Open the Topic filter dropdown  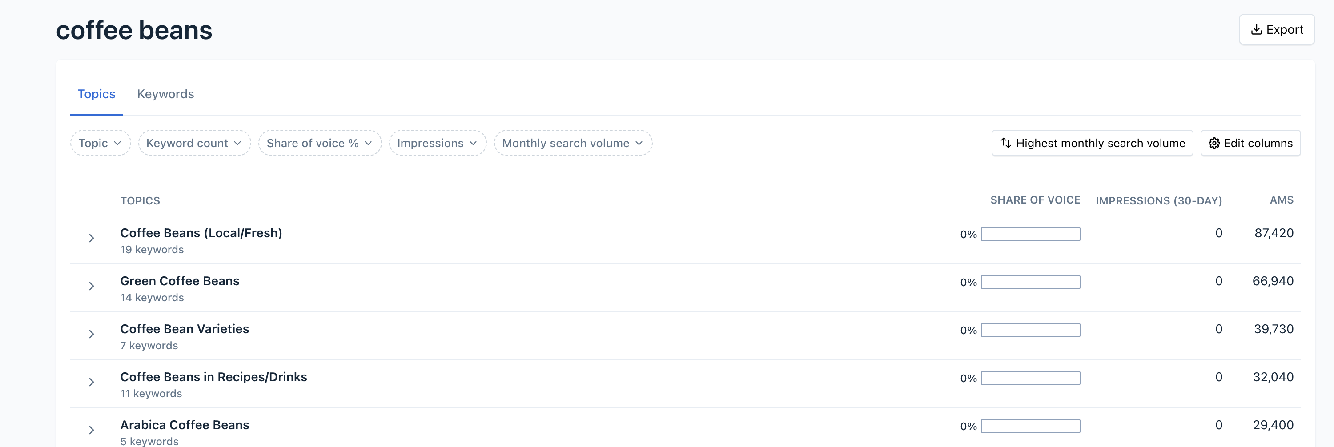(100, 144)
